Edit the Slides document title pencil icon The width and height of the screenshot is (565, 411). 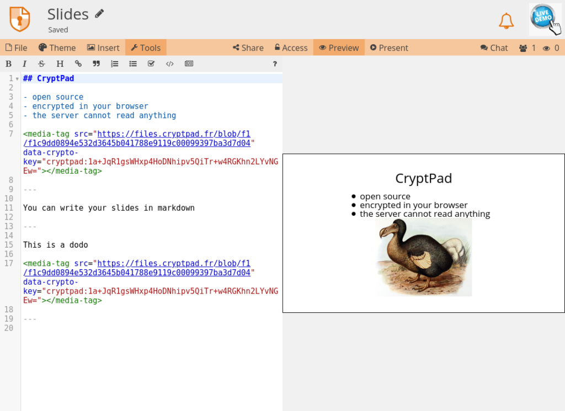click(99, 14)
